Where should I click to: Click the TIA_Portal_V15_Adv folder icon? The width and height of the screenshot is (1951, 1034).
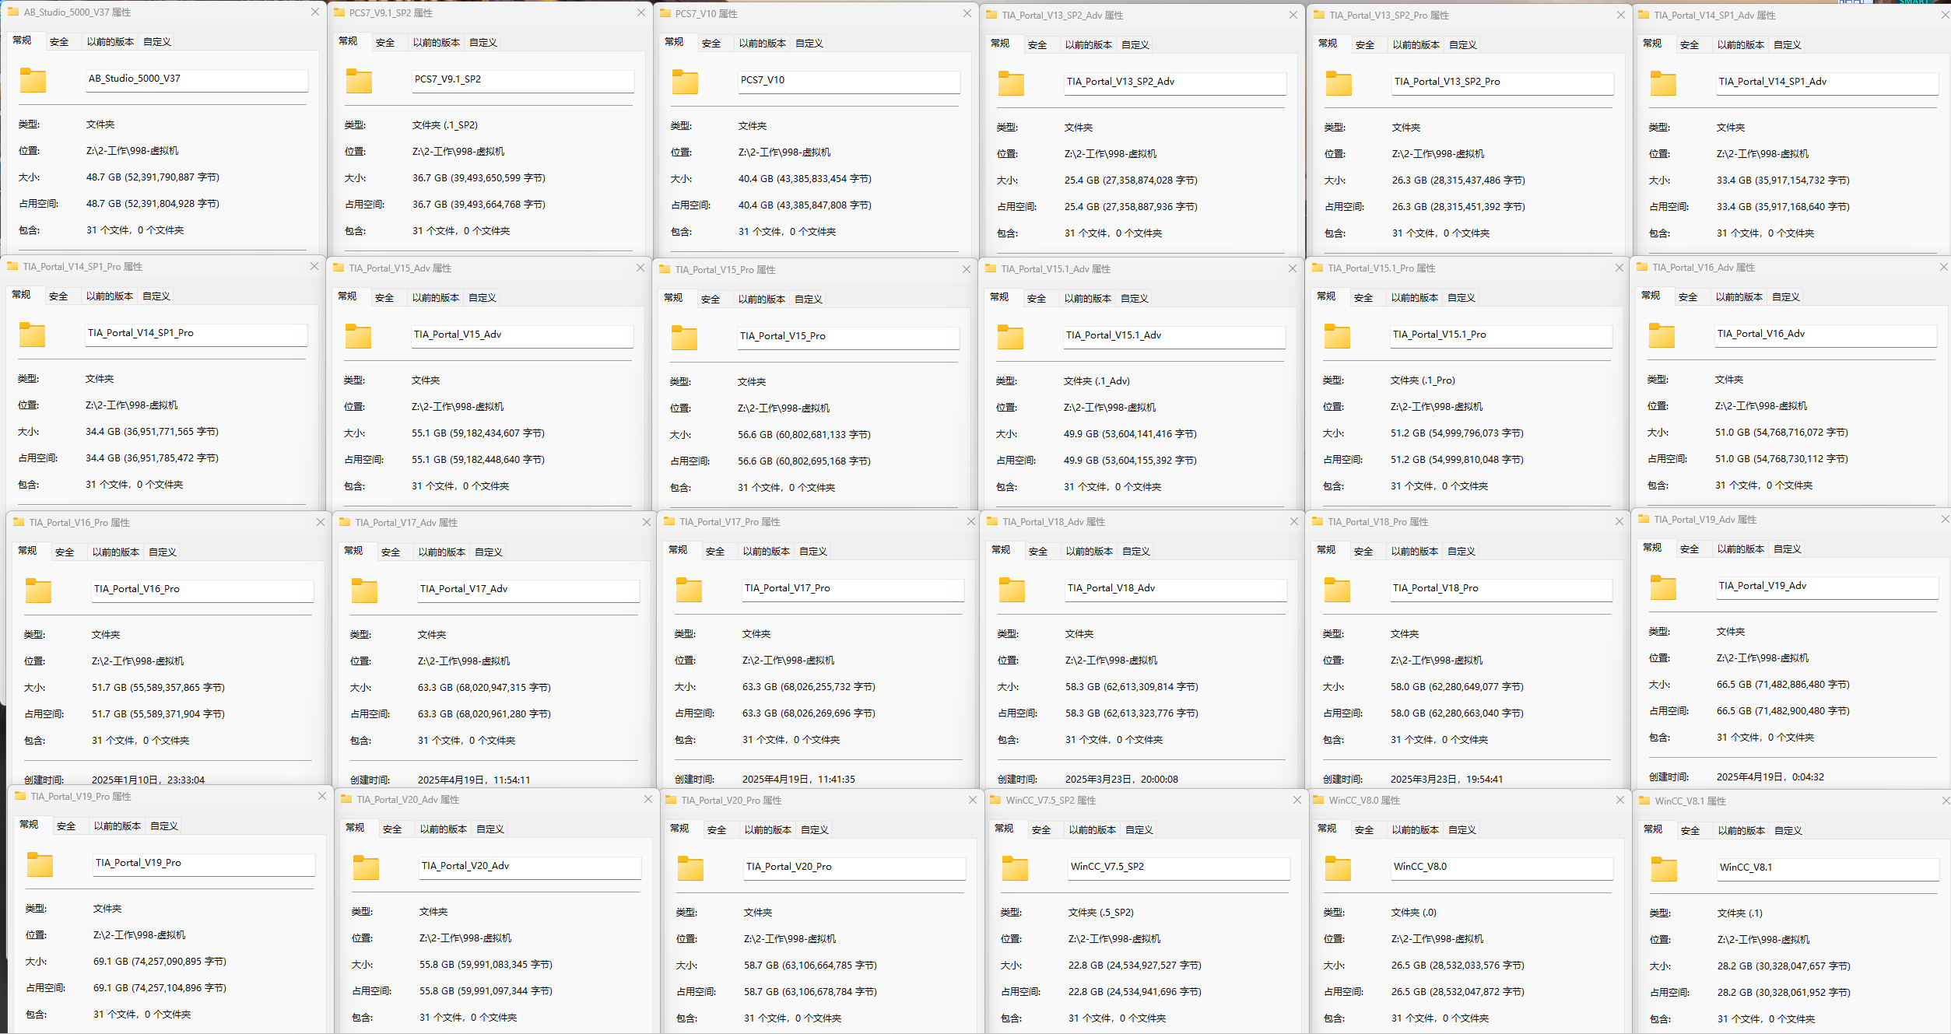coord(358,336)
